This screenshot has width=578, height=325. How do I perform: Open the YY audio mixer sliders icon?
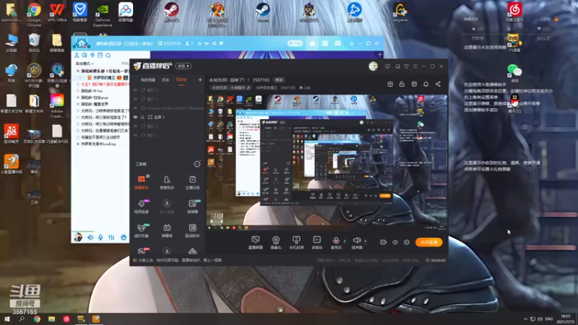tap(111, 238)
